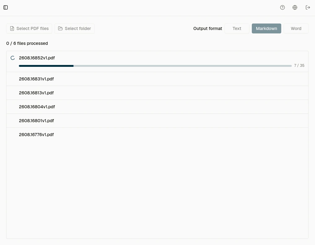
Task: Open the language globe icon
Action: click(295, 7)
